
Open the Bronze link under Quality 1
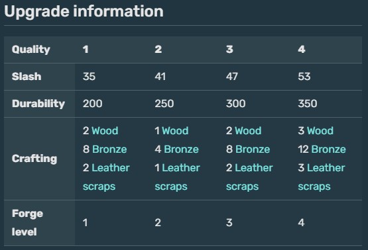[x=109, y=149]
